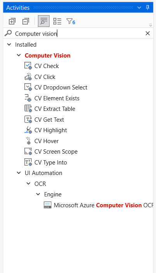Collapse the Engine node
This screenshot has width=156, height=273.
[x=38, y=194]
